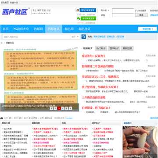Click the home icon in breadcrumb
The width and height of the screenshot is (158, 158).
2,43
